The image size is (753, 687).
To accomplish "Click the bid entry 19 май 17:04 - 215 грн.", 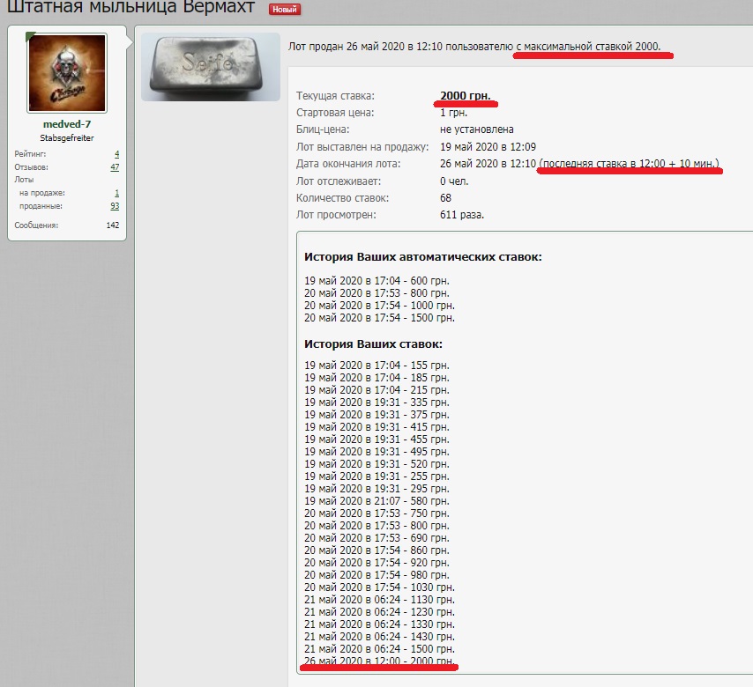I will click(x=377, y=390).
